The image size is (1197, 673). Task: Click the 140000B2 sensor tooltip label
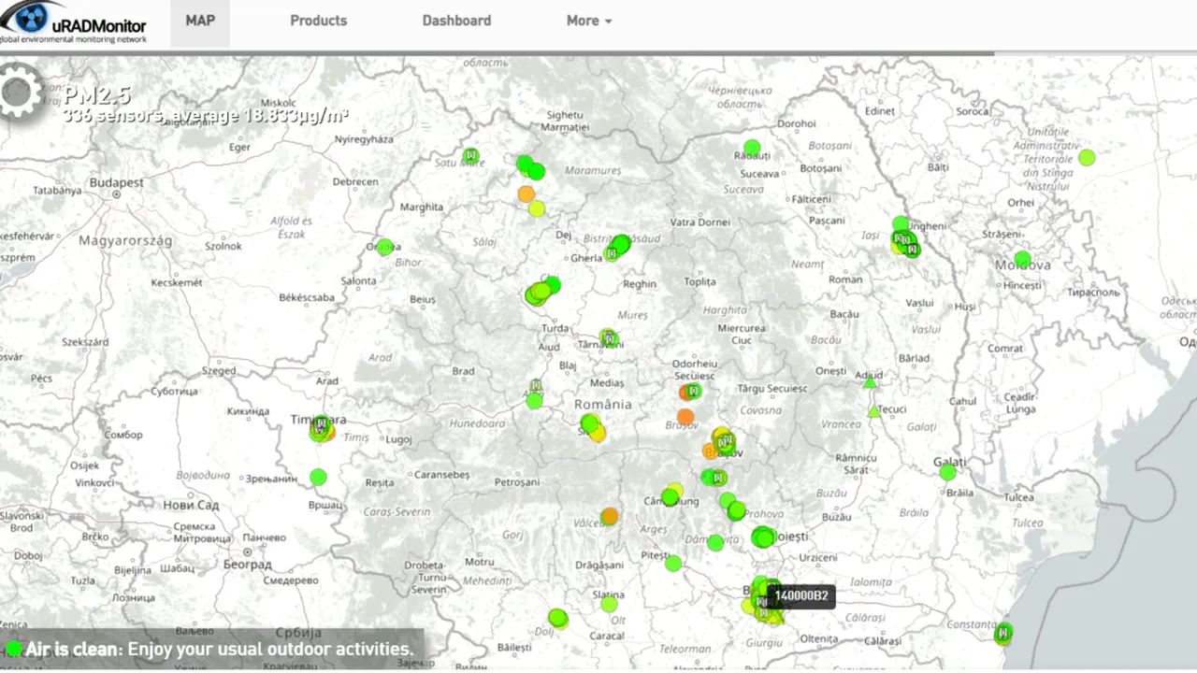click(801, 596)
